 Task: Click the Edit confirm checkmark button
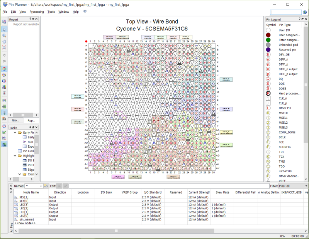66,186
